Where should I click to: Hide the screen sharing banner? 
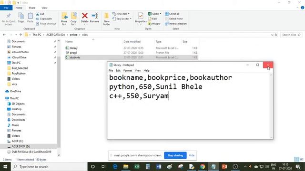(x=192, y=155)
